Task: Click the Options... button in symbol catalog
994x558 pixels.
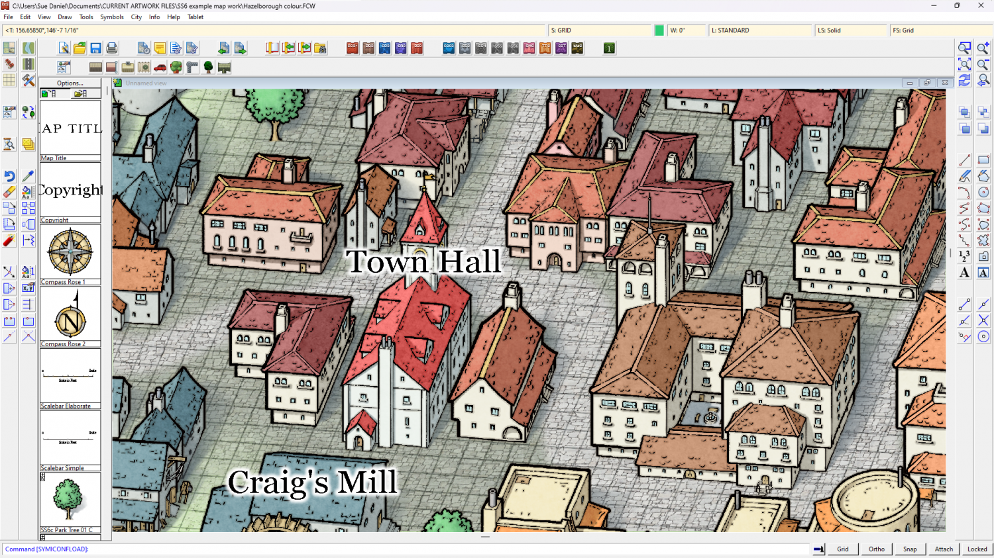Action: coord(70,83)
